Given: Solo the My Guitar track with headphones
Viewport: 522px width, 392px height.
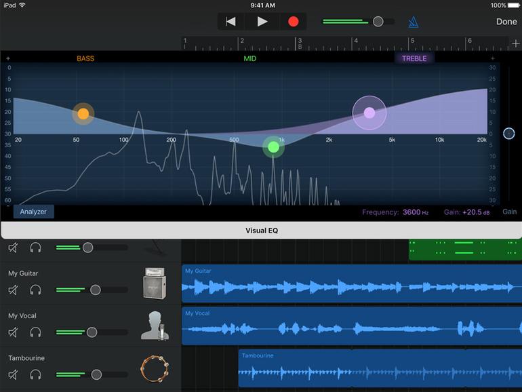Looking at the screenshot, I should (x=35, y=290).
